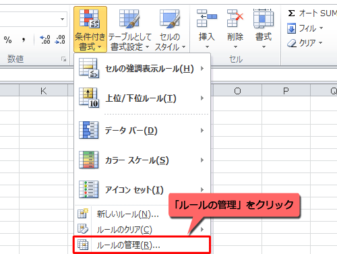This screenshot has width=337, height=254.
Task: Open セルのスタイル cell styles gallery
Action: point(170,30)
